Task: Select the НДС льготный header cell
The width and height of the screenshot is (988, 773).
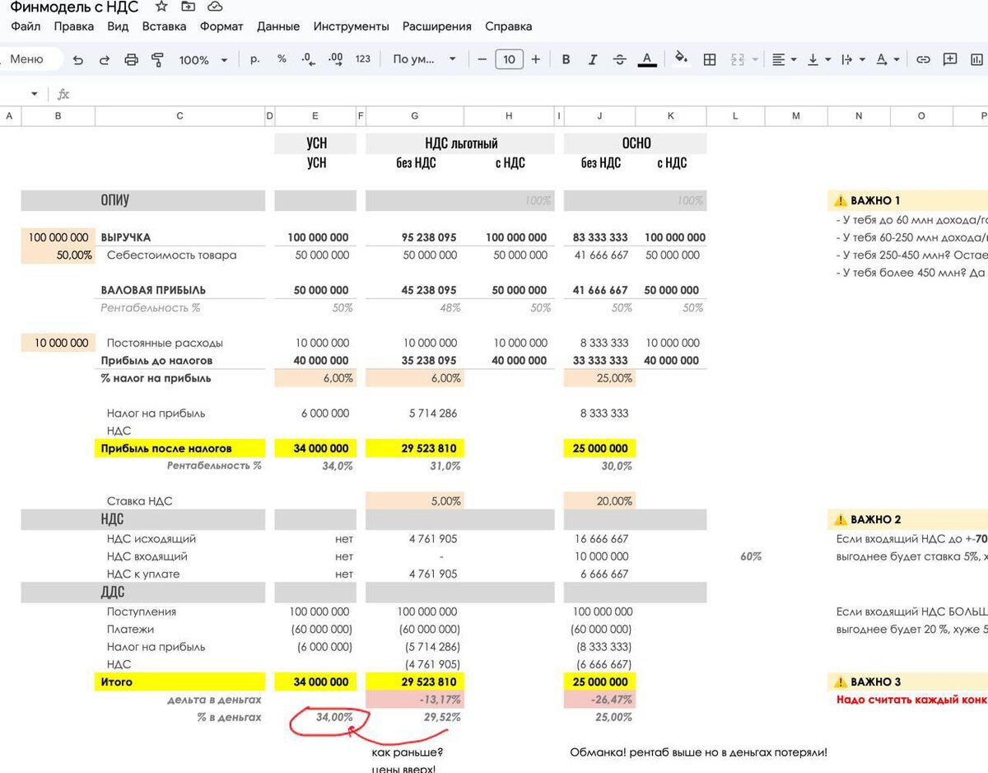Action: (461, 143)
